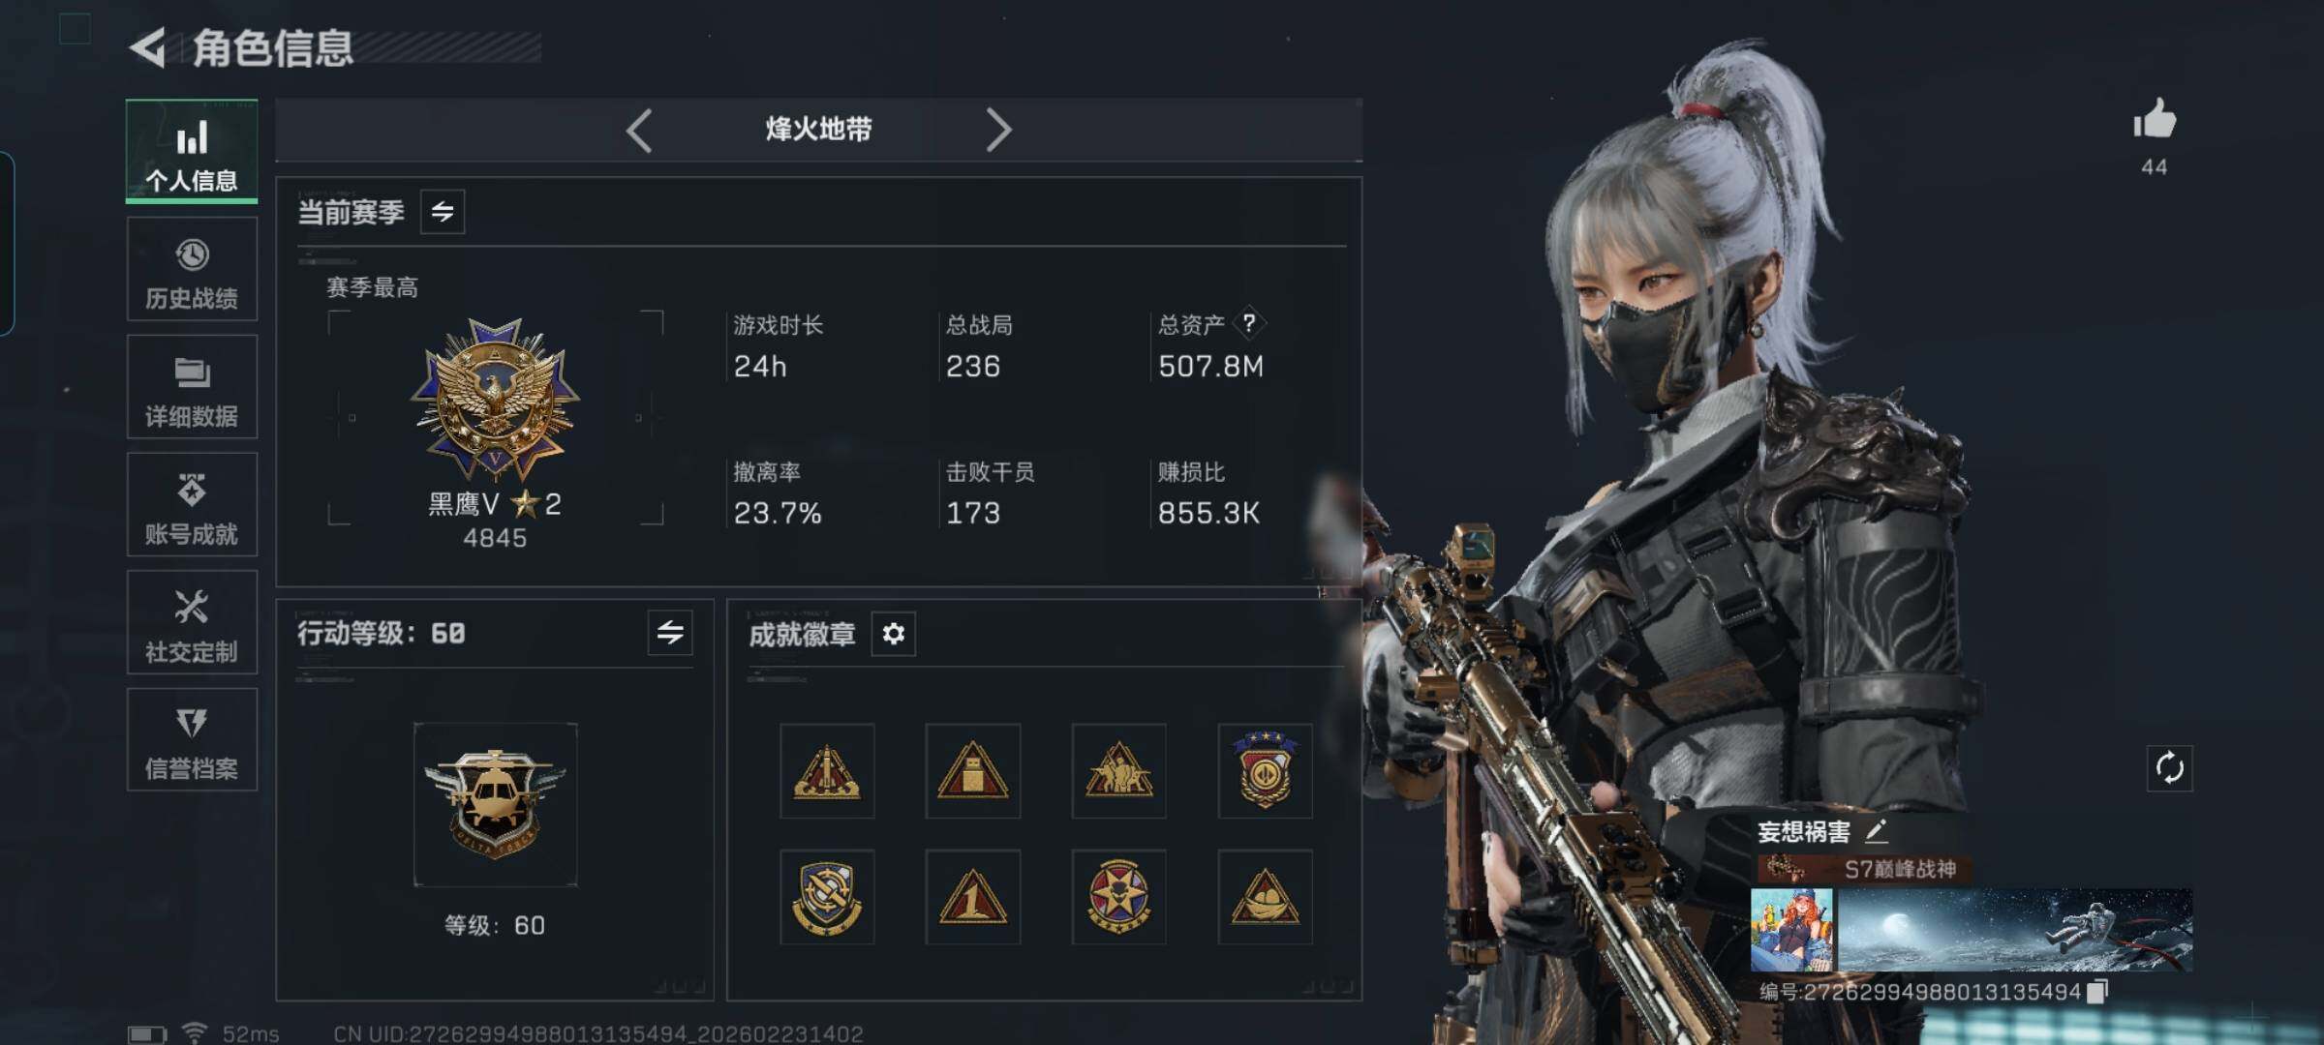Go back using the arrow beside 角色信息
The height and width of the screenshot is (1045, 2324).
click(x=148, y=47)
